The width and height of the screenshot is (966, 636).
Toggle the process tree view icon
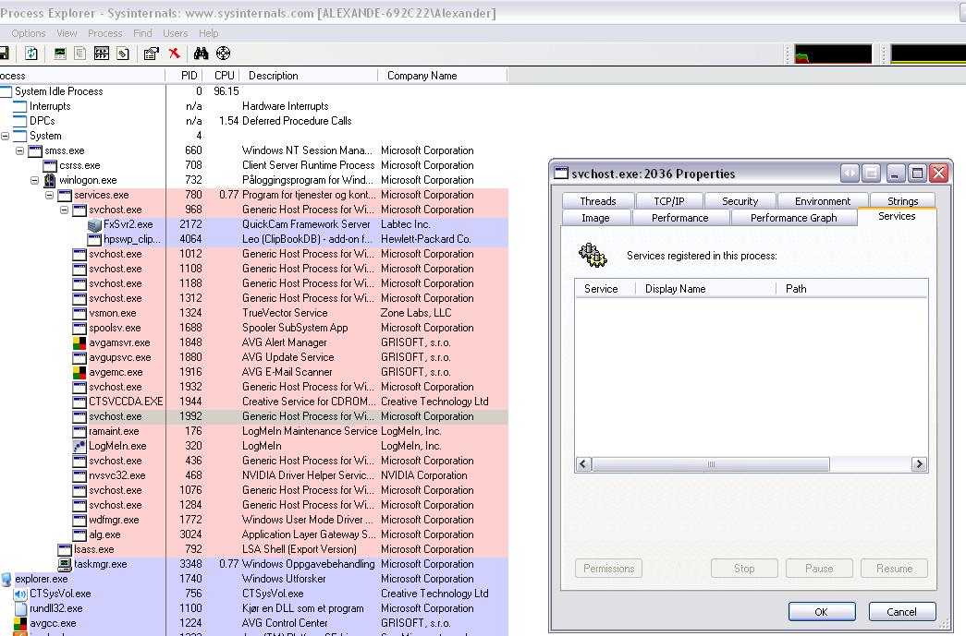tap(80, 54)
